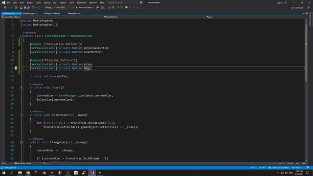Open the editor zoom level dropdown
The image size is (313, 176).
(6, 163)
